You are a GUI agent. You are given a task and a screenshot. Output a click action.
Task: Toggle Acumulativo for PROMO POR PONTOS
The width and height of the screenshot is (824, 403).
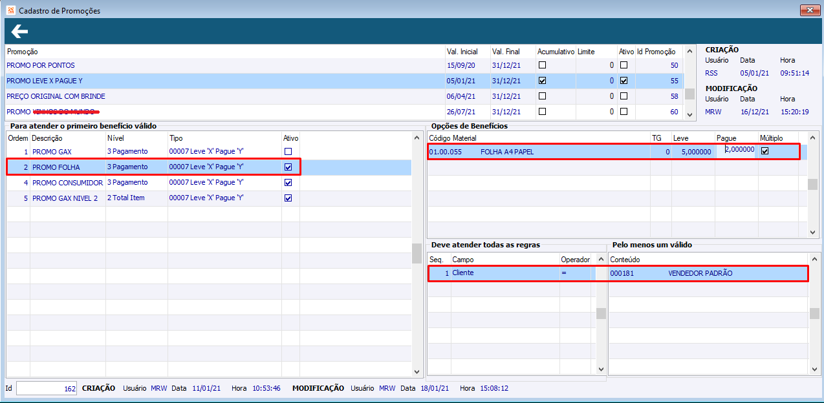(543, 65)
